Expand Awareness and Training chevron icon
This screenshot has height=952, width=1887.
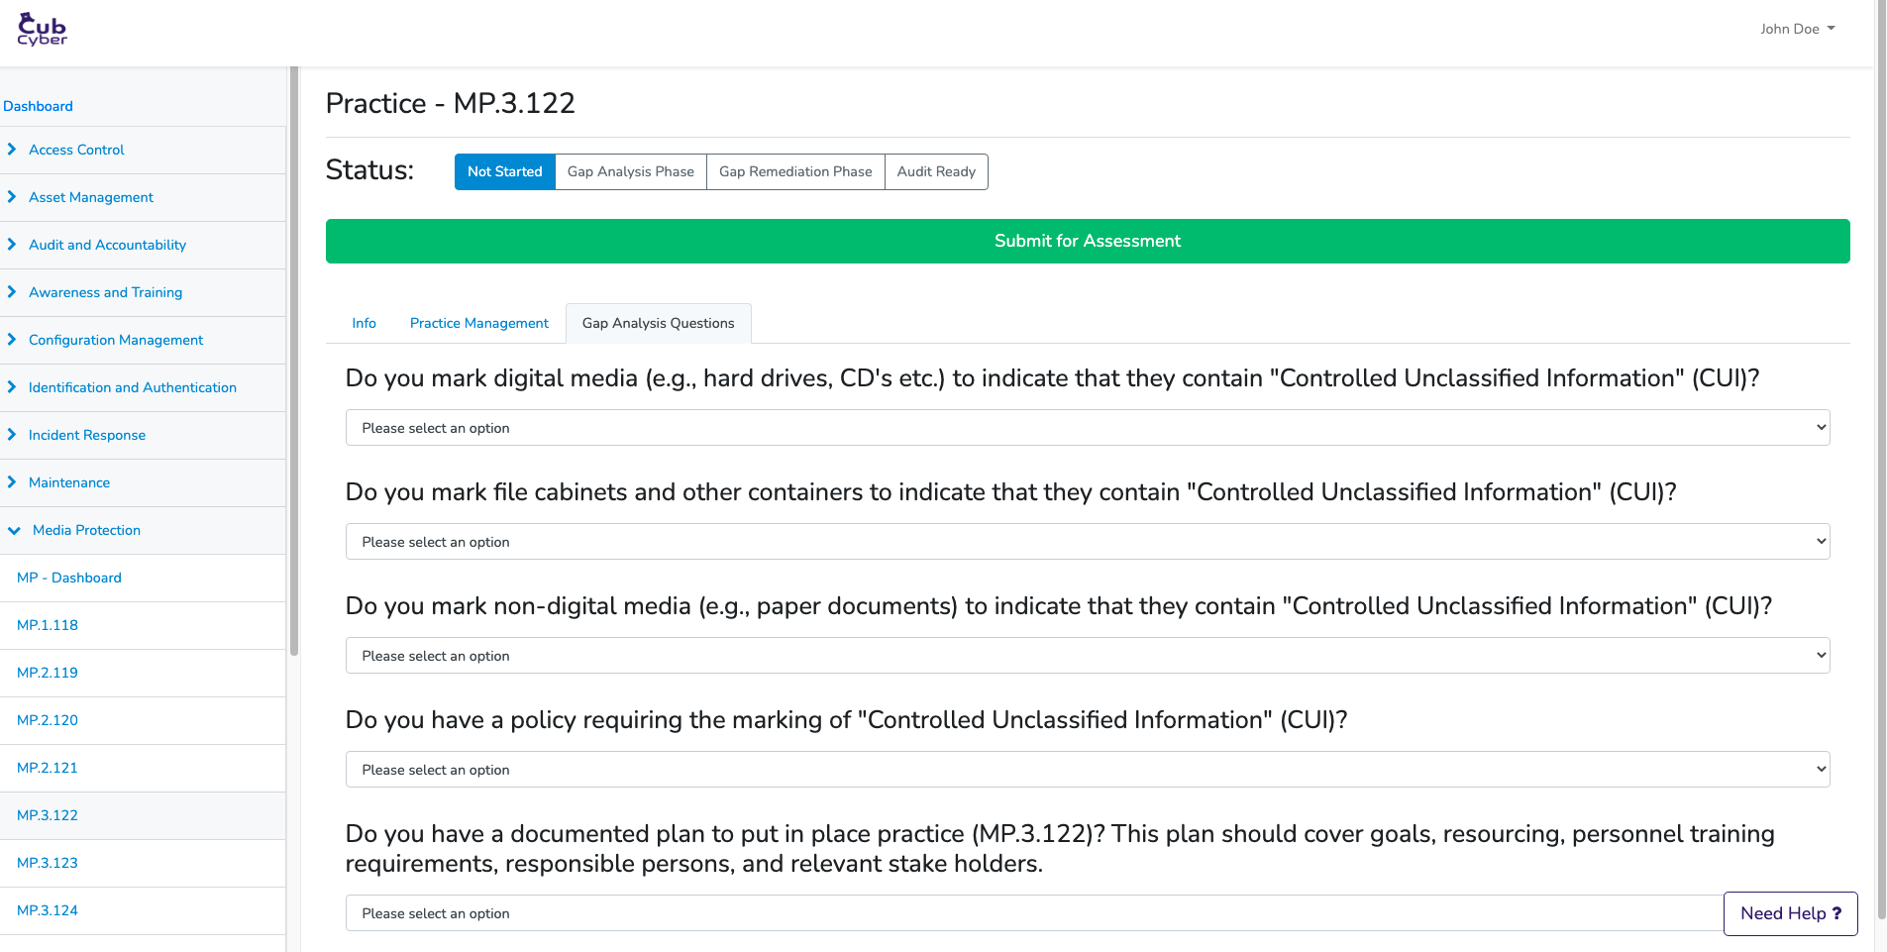pyautogui.click(x=12, y=292)
